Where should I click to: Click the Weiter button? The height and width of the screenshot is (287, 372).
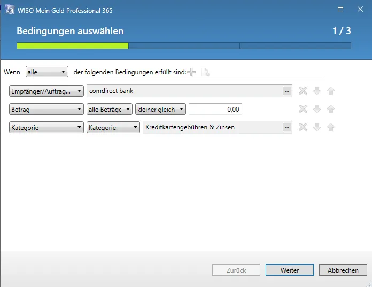tap(290, 270)
